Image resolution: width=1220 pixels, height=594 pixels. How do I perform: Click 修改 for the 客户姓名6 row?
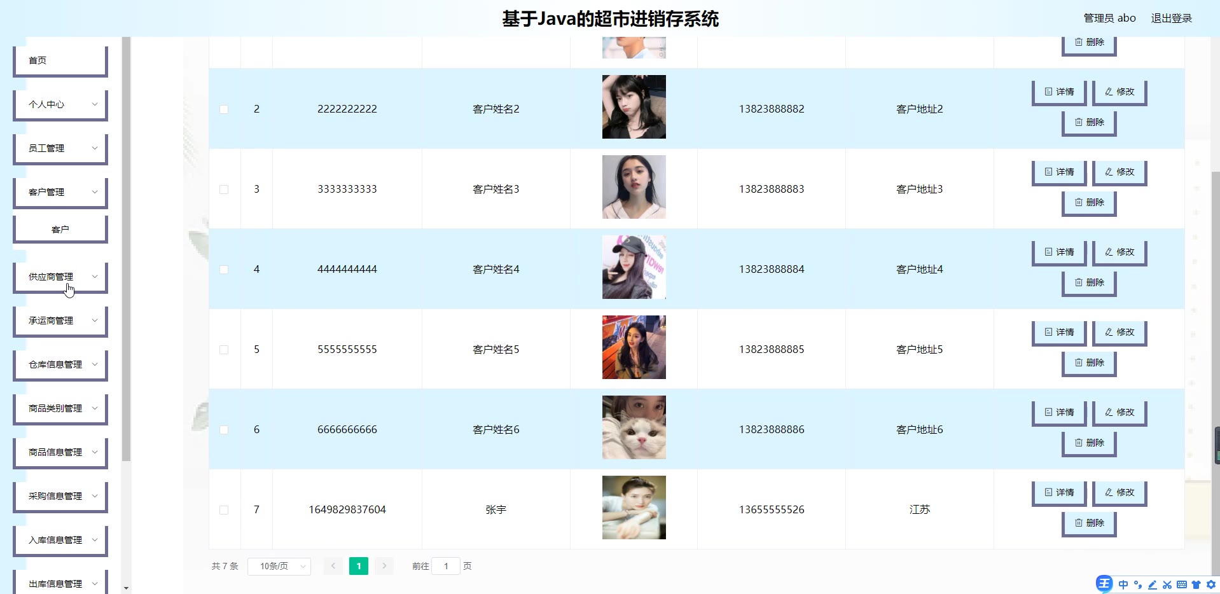[x=1119, y=413]
